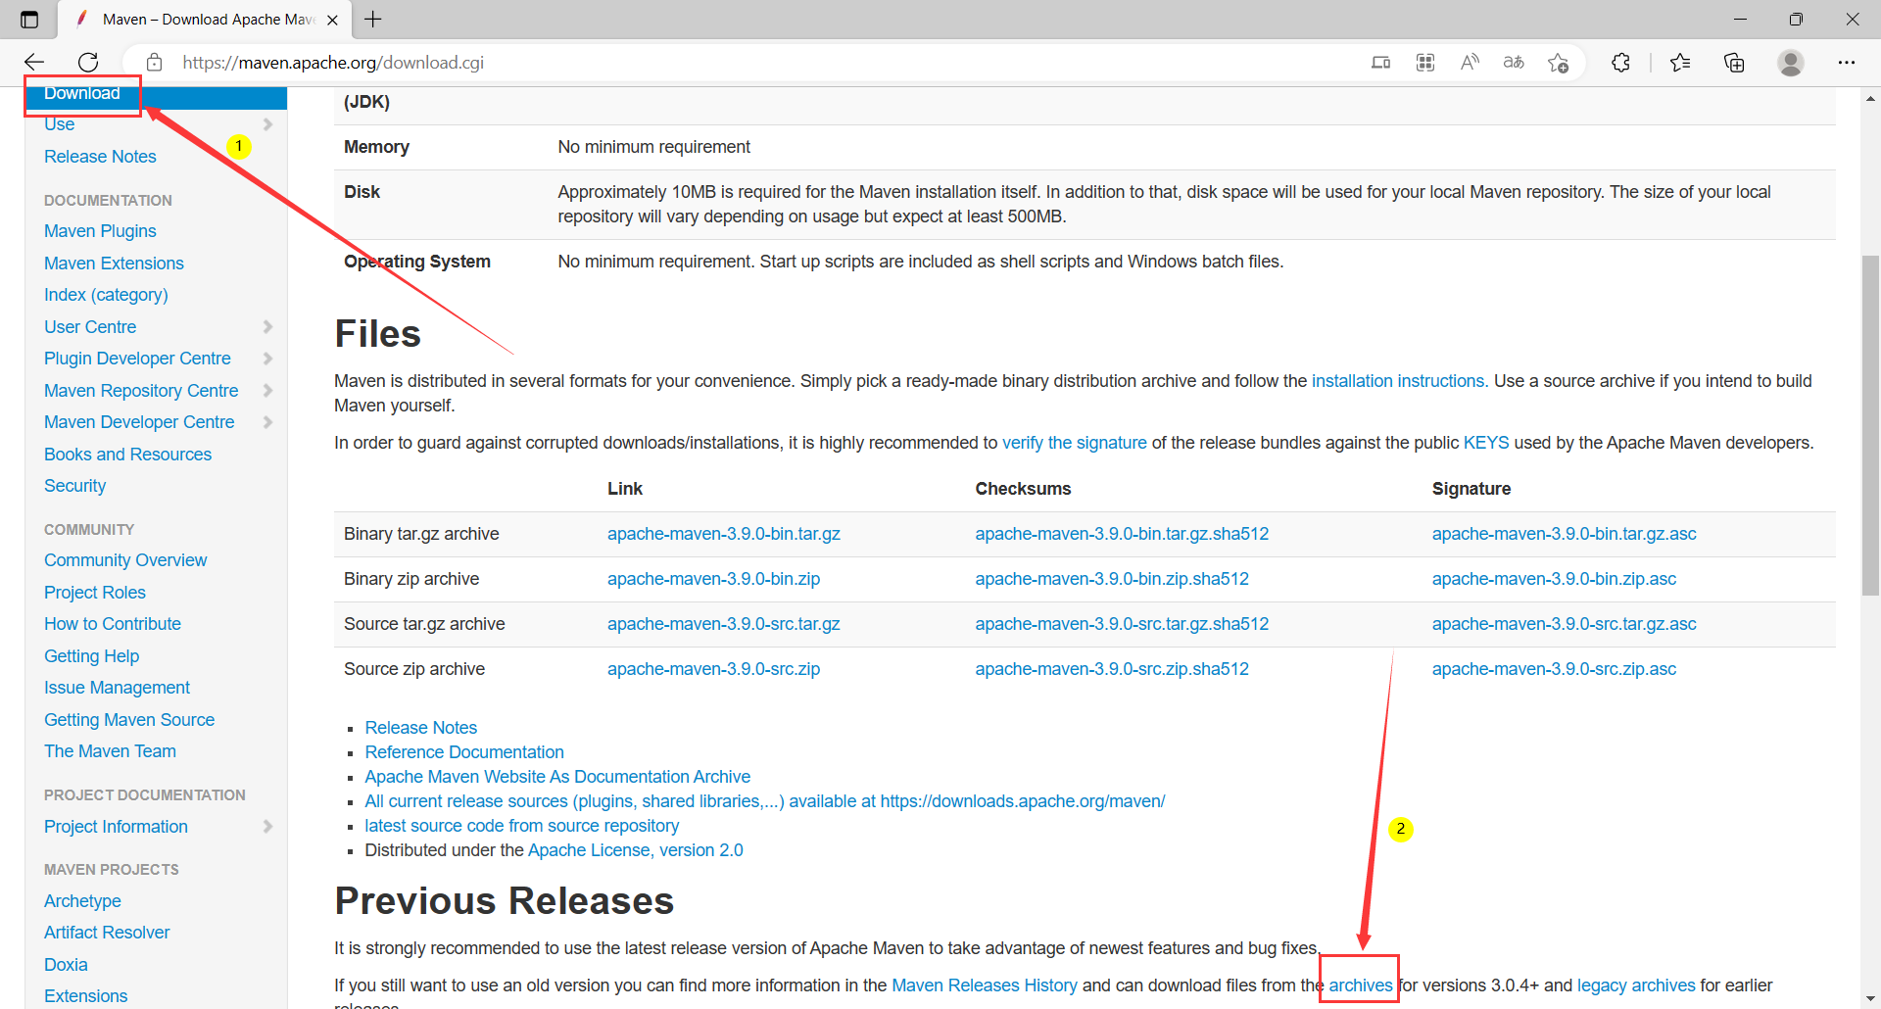The image size is (1881, 1009).
Task: Open Getting Maven Source link
Action: (129, 720)
